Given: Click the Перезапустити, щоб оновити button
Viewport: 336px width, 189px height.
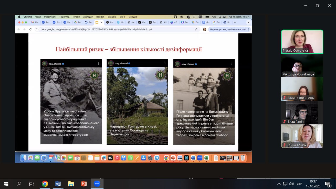Looking at the screenshot, I should click(x=228, y=29).
